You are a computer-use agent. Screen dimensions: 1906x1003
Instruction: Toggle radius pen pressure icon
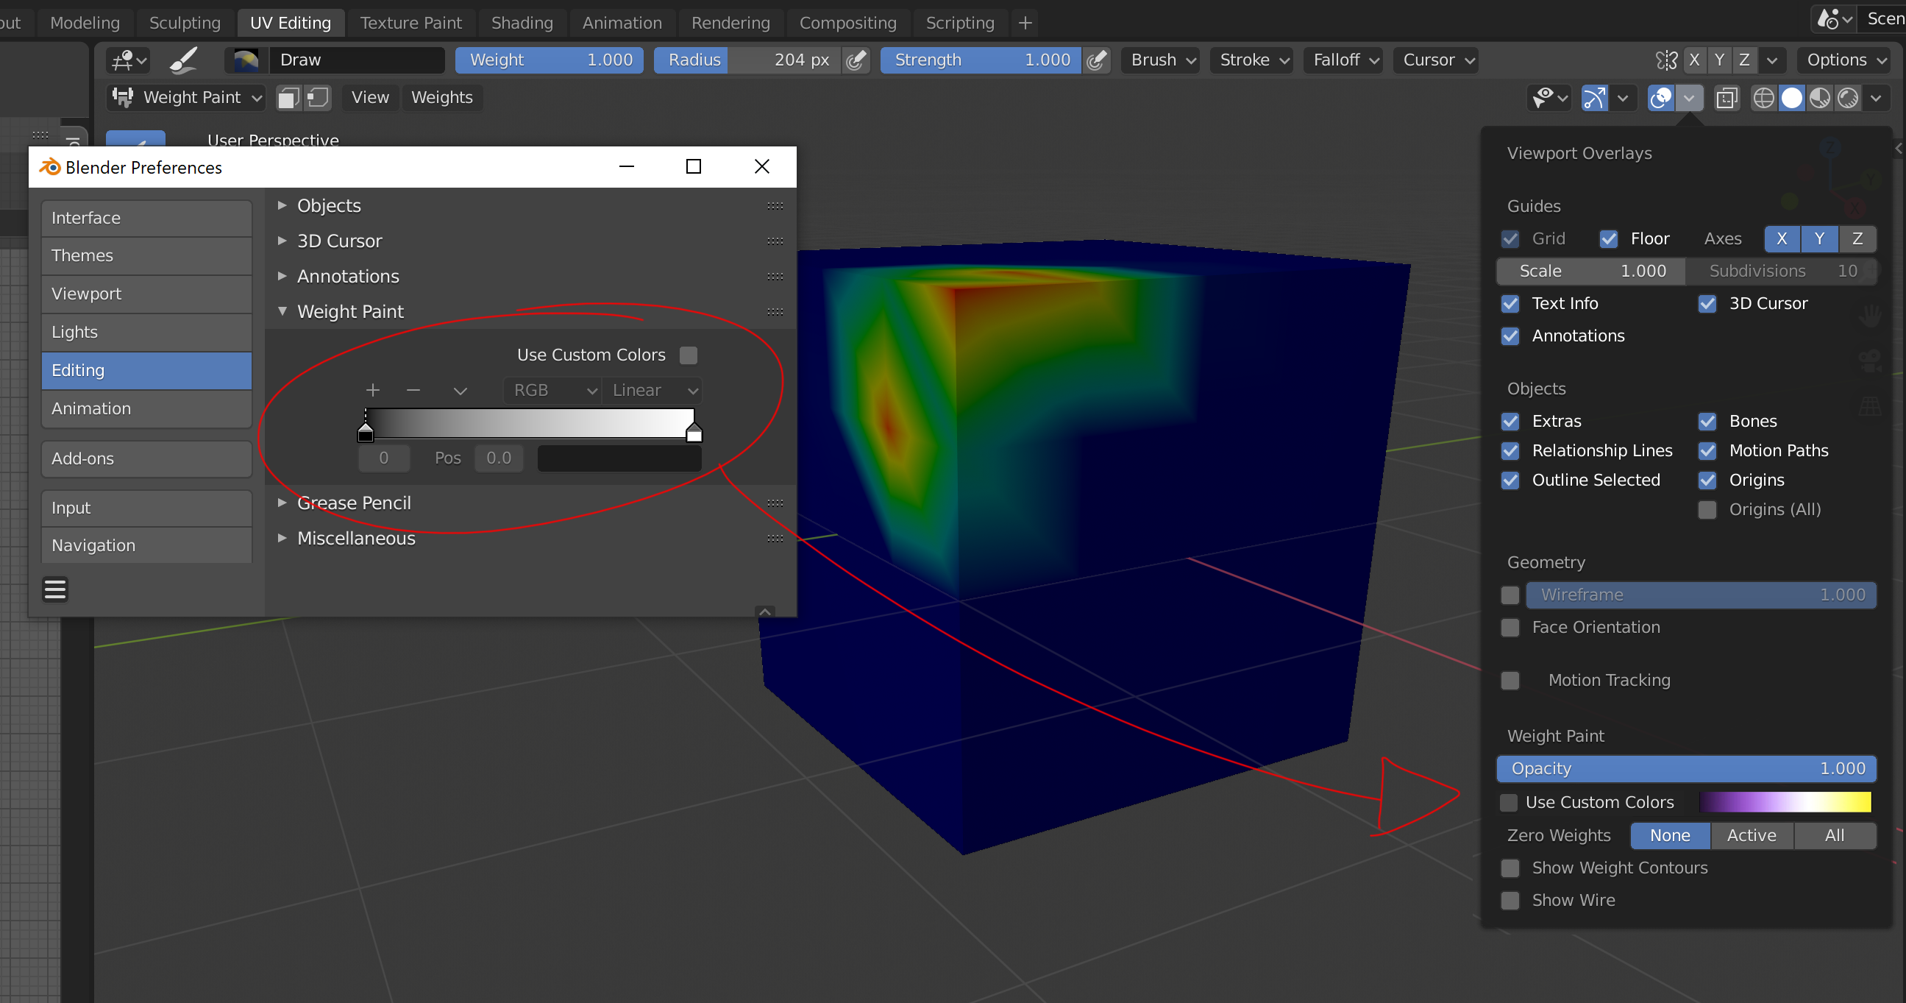tap(856, 60)
